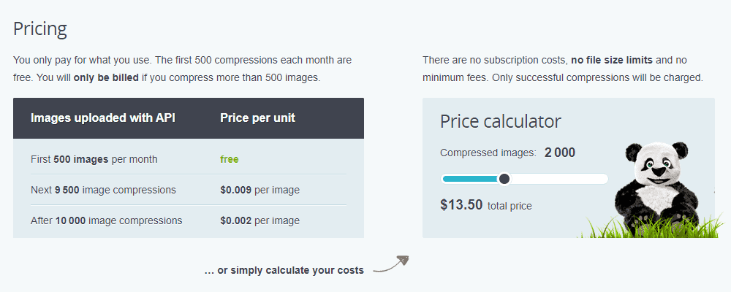Viewport: 731px width, 292px height.
Task: Click the filled blue part of the slider
Action: pyautogui.click(x=470, y=179)
